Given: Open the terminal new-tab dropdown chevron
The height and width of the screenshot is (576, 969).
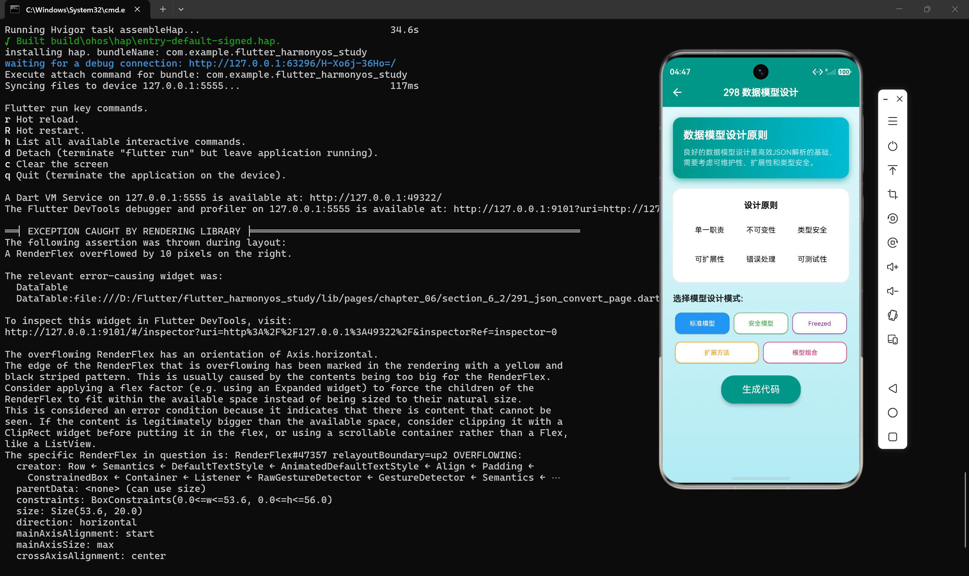Looking at the screenshot, I should coord(181,9).
